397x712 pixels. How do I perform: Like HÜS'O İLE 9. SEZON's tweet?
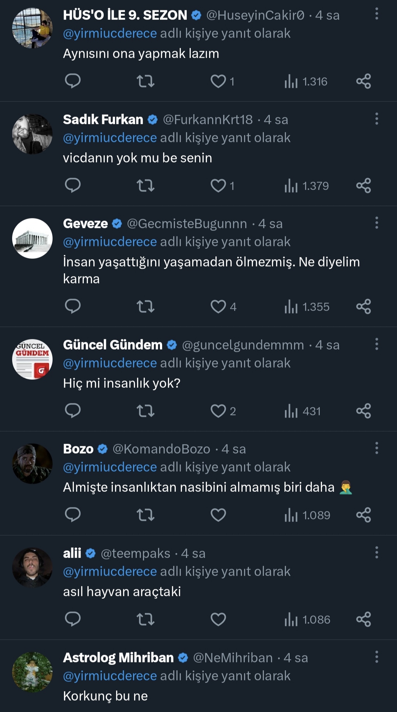218,81
